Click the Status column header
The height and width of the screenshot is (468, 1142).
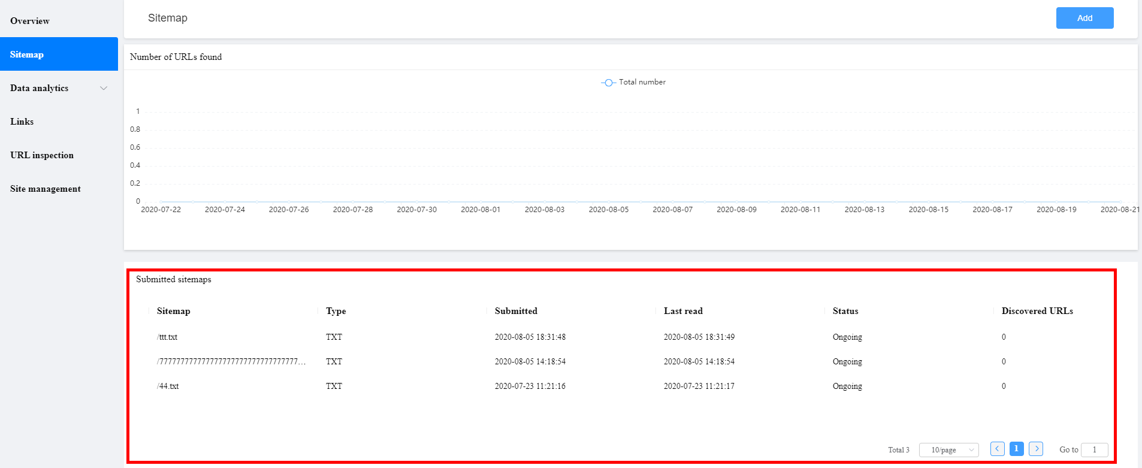845,311
